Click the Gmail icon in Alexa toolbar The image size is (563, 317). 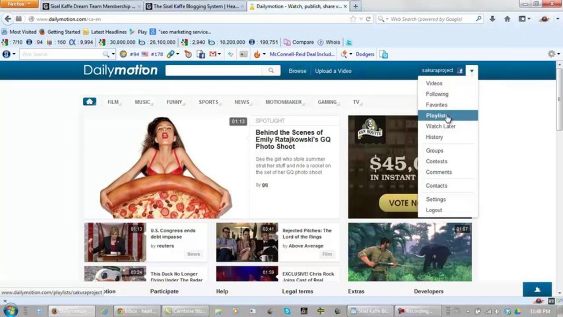(213, 54)
